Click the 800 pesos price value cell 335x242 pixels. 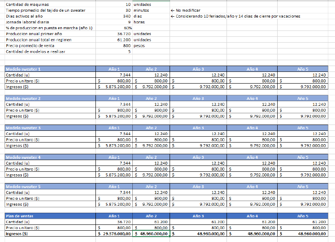point(114,46)
